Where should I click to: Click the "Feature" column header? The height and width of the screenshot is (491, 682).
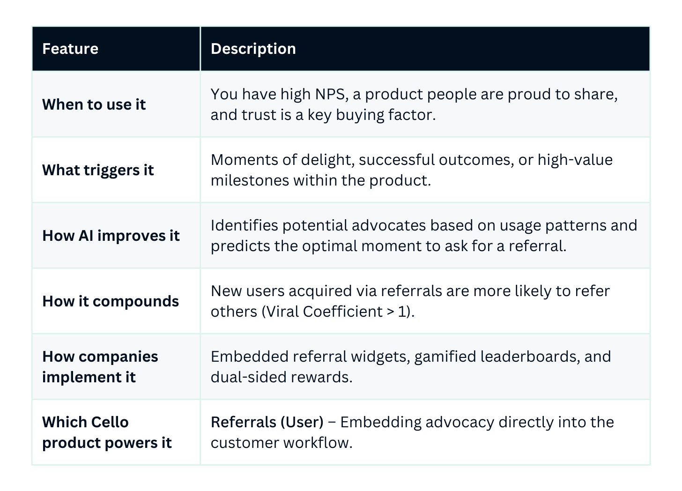point(70,49)
